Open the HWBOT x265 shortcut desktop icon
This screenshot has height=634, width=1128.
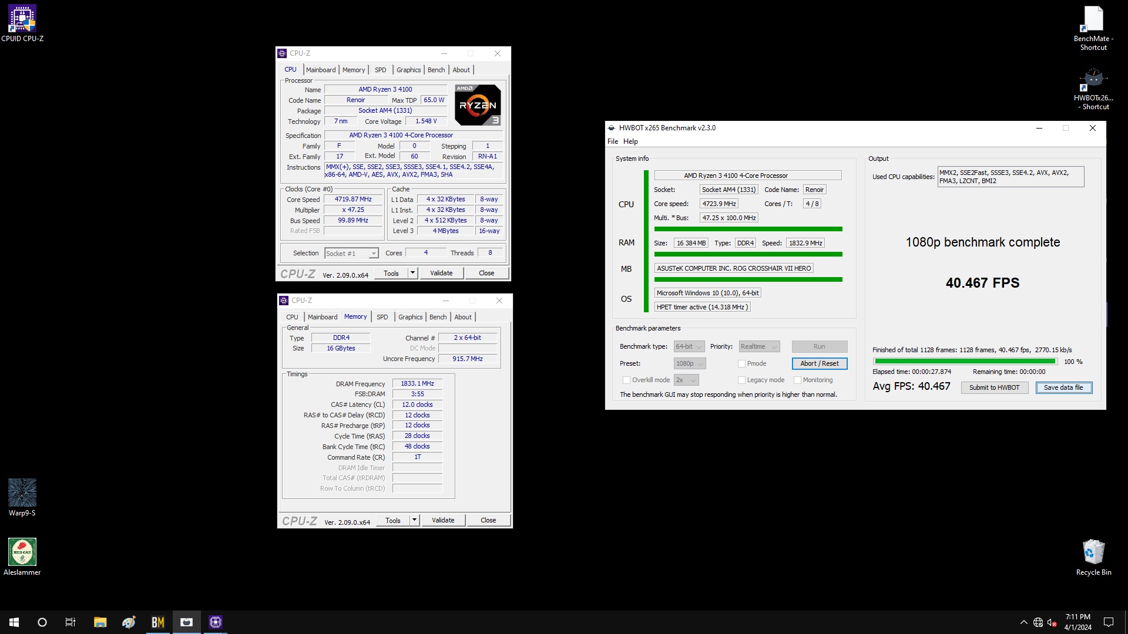(1093, 88)
